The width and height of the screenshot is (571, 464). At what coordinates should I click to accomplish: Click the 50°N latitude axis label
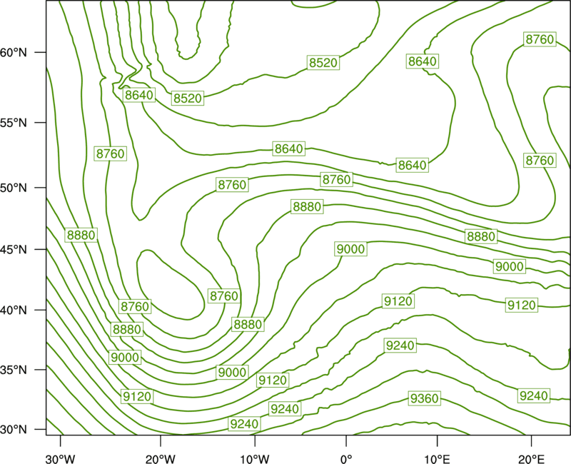[x=14, y=188]
